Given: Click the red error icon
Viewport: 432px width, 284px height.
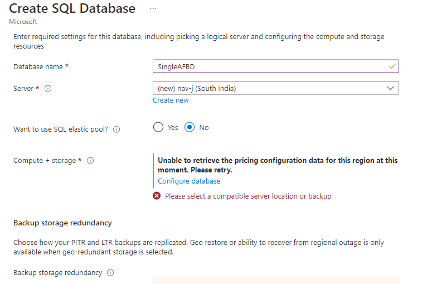Looking at the screenshot, I should [x=157, y=196].
